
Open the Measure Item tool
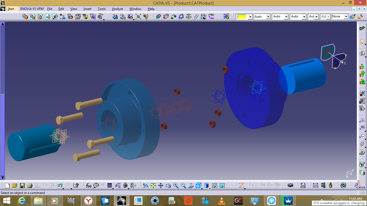323,185
